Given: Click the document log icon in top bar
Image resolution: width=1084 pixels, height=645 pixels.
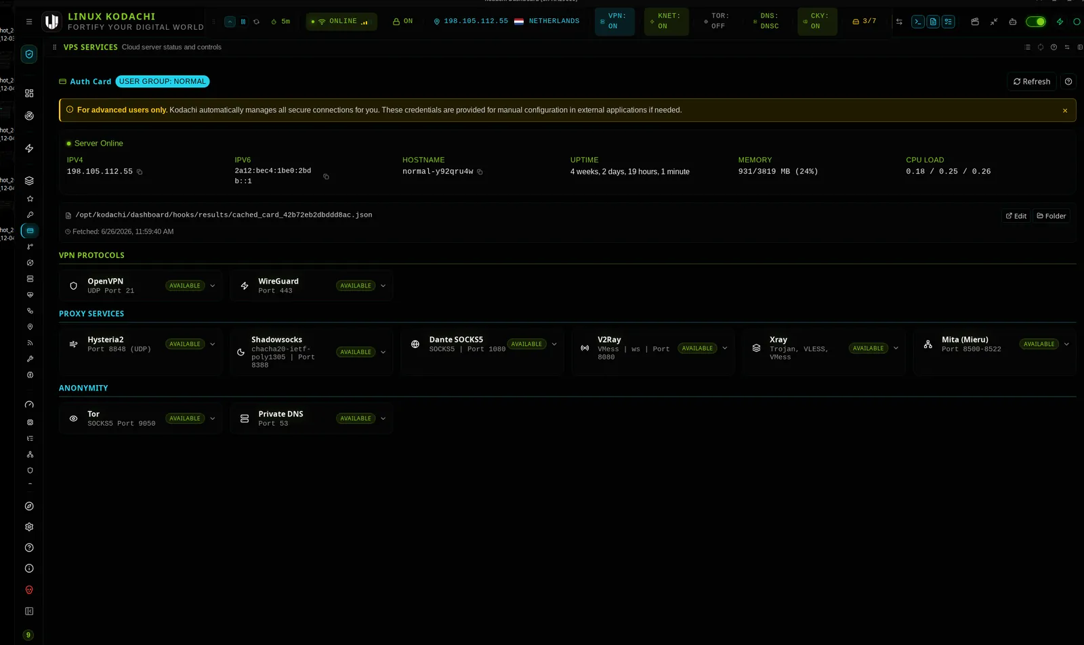Looking at the screenshot, I should tap(933, 22).
